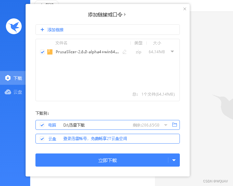
Task: Close the add link dialog
Action: coord(185,9)
